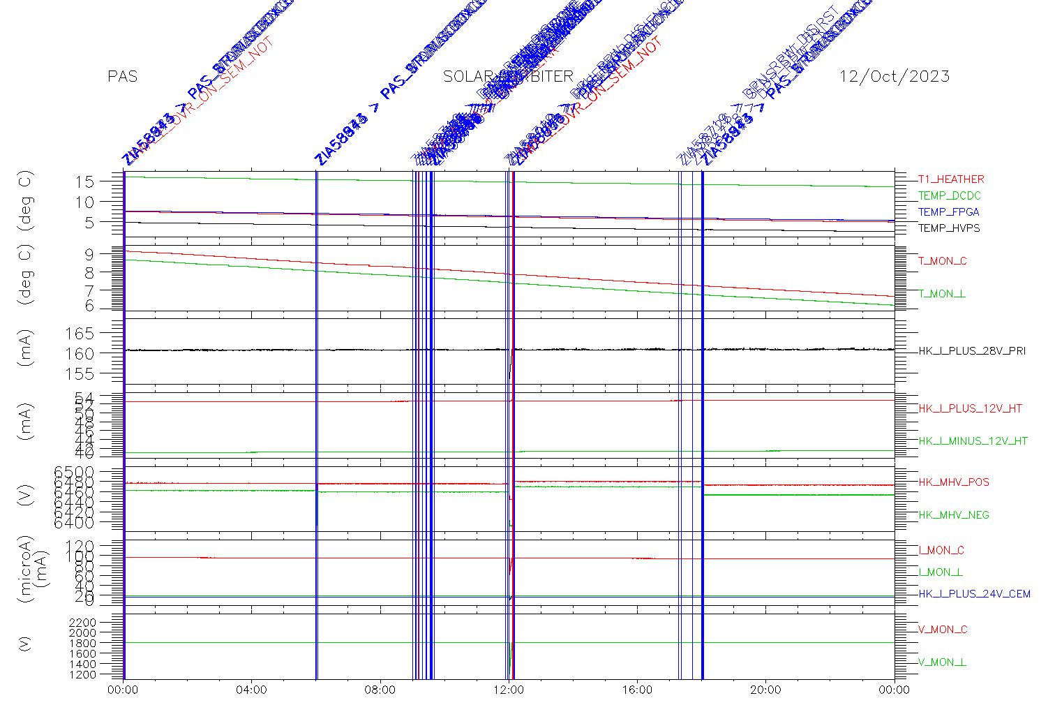Click the 08:00 time axis label
This screenshot has height=712, width=1055.
[x=380, y=690]
